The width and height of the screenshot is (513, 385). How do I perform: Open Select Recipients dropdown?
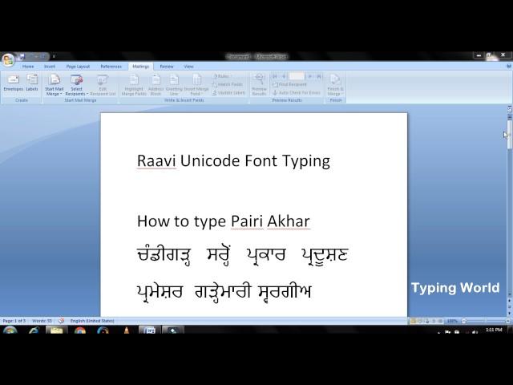point(77,85)
